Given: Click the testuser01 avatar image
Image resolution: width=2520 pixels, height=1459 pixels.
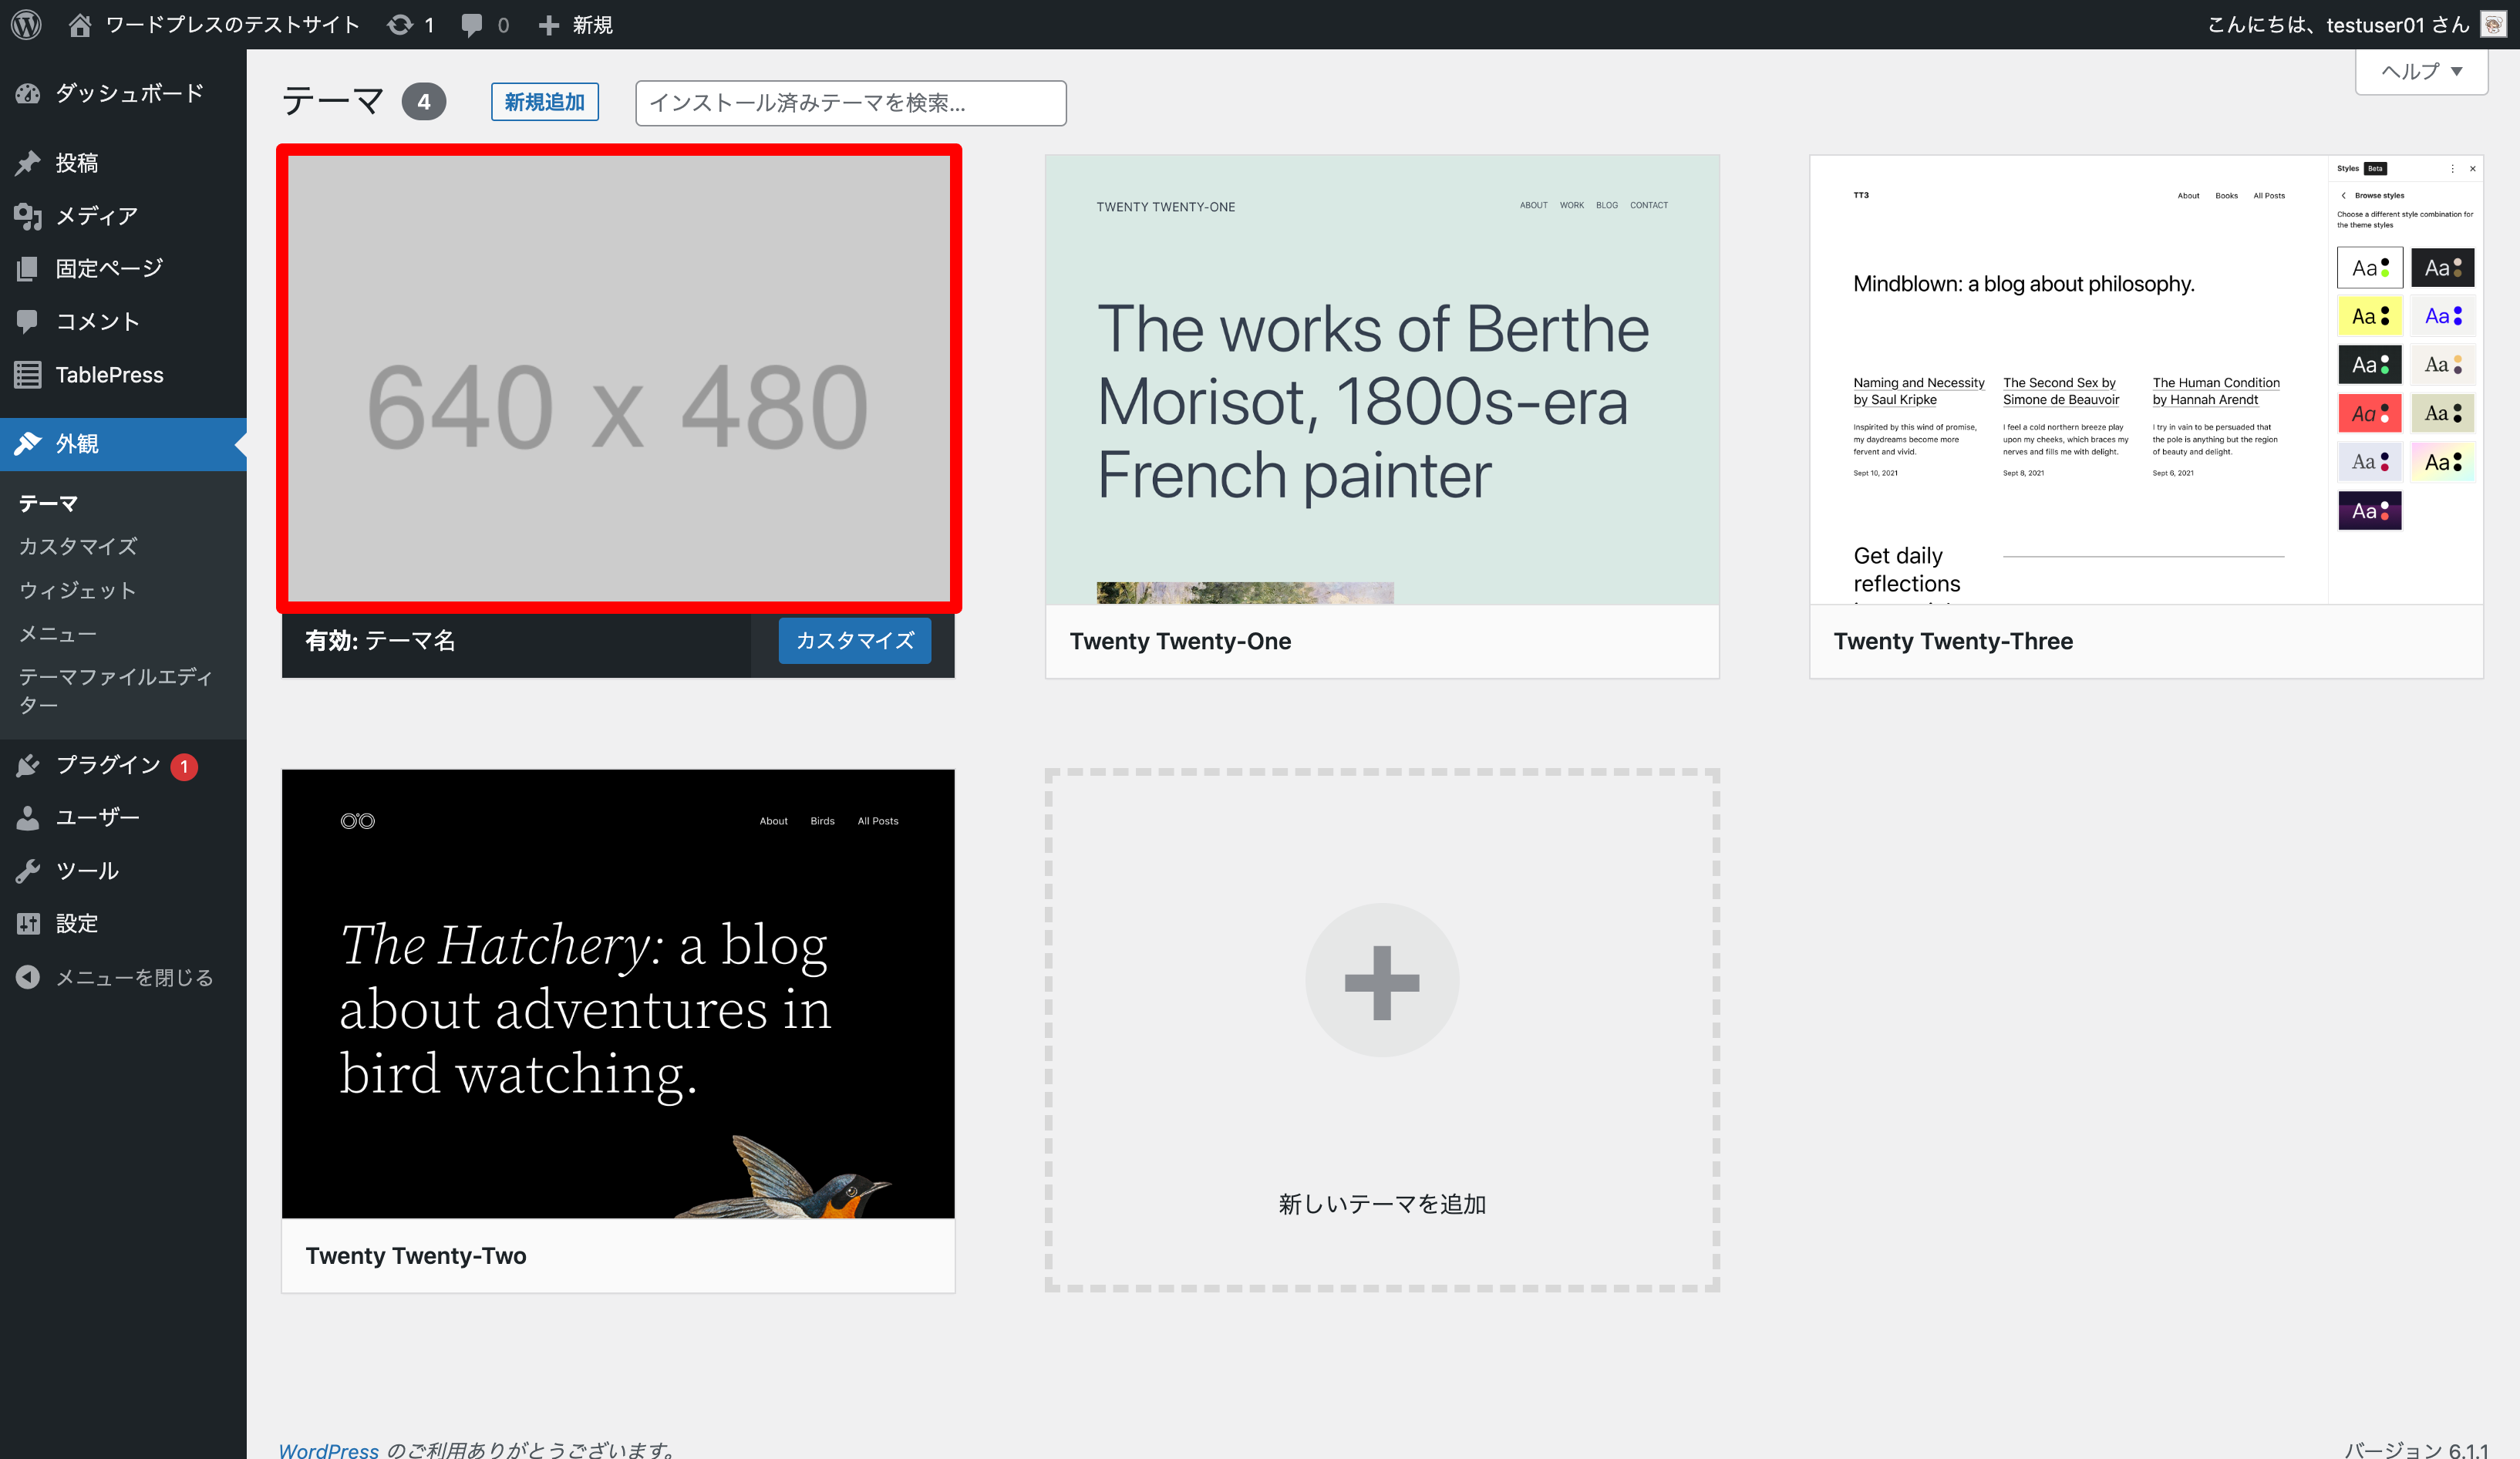Looking at the screenshot, I should click(x=2493, y=24).
